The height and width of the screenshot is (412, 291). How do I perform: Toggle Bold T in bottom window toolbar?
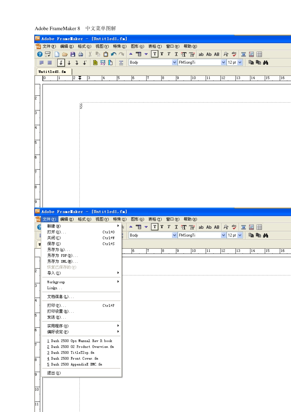162,227
